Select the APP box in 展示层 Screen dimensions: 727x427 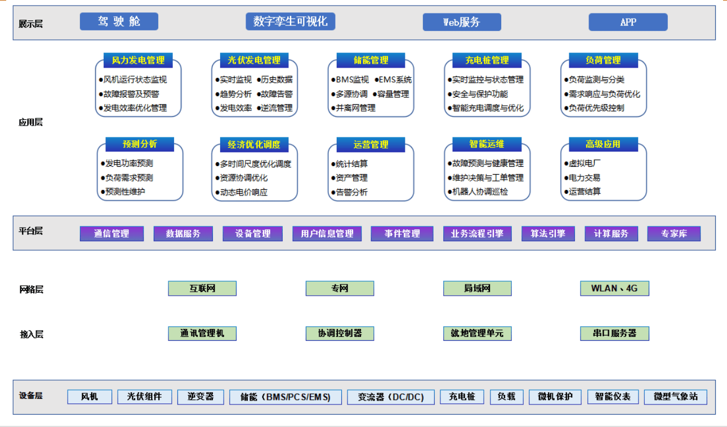point(628,22)
